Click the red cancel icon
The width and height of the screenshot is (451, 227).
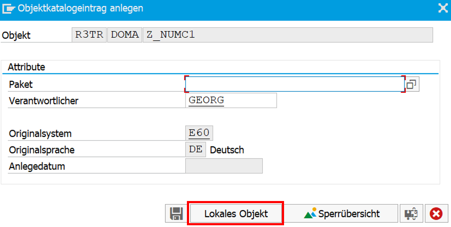pyautogui.click(x=436, y=214)
